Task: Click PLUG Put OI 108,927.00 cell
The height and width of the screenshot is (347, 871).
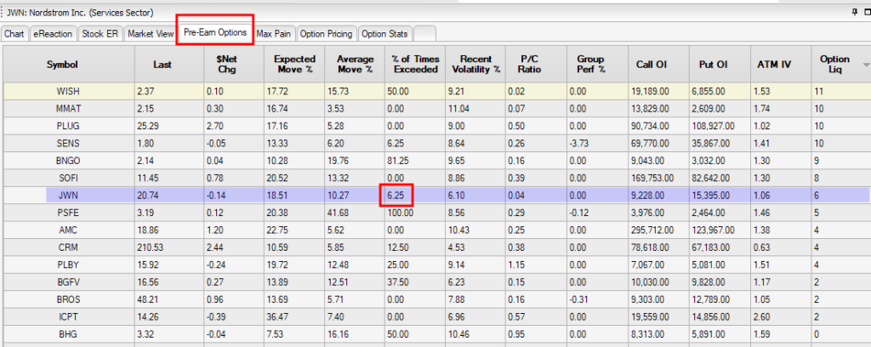Action: (720, 126)
